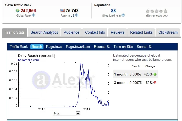Image resolution: width=182 pixels, height=121 pixels.
Task: Select the Pageviews chart option
Action: (x=54, y=47)
